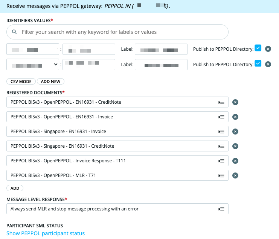Image resolution: width=279 pixels, height=239 pixels.
Task: Click first row identifier type field
Action: pos(33,49)
